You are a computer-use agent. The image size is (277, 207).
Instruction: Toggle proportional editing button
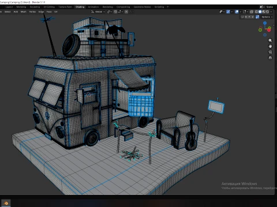click(126, 11)
